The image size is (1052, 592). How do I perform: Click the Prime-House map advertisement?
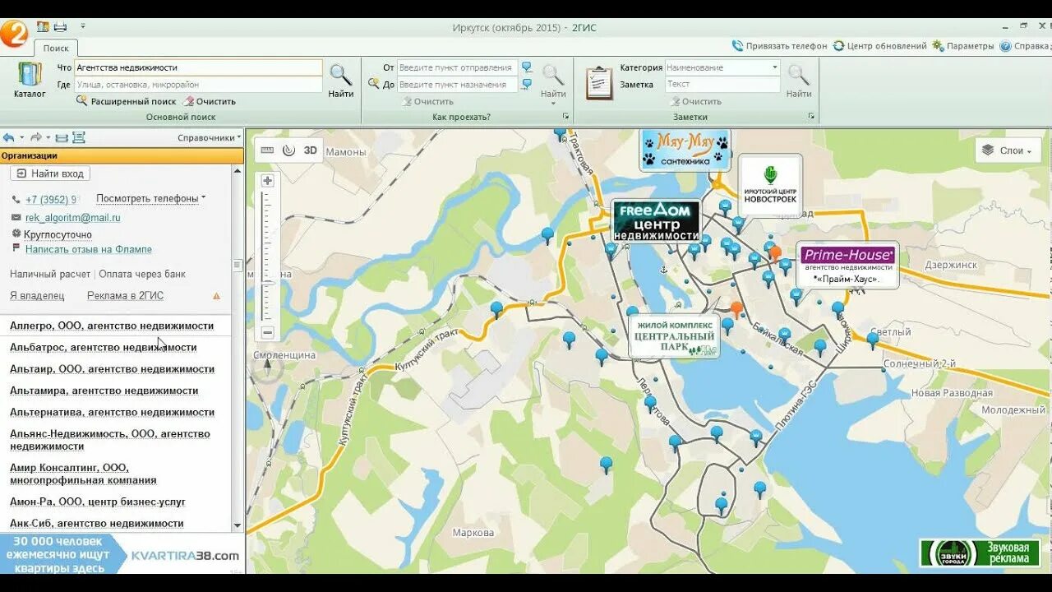click(847, 265)
